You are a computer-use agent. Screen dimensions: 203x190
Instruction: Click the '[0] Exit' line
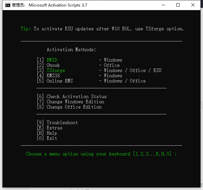pyautogui.click(x=47, y=138)
